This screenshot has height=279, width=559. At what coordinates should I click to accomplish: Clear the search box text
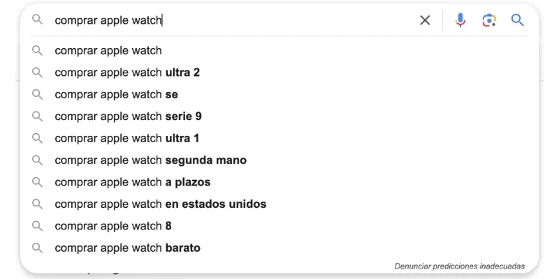pyautogui.click(x=425, y=20)
